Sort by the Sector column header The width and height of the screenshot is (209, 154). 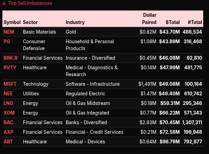(x=30, y=22)
